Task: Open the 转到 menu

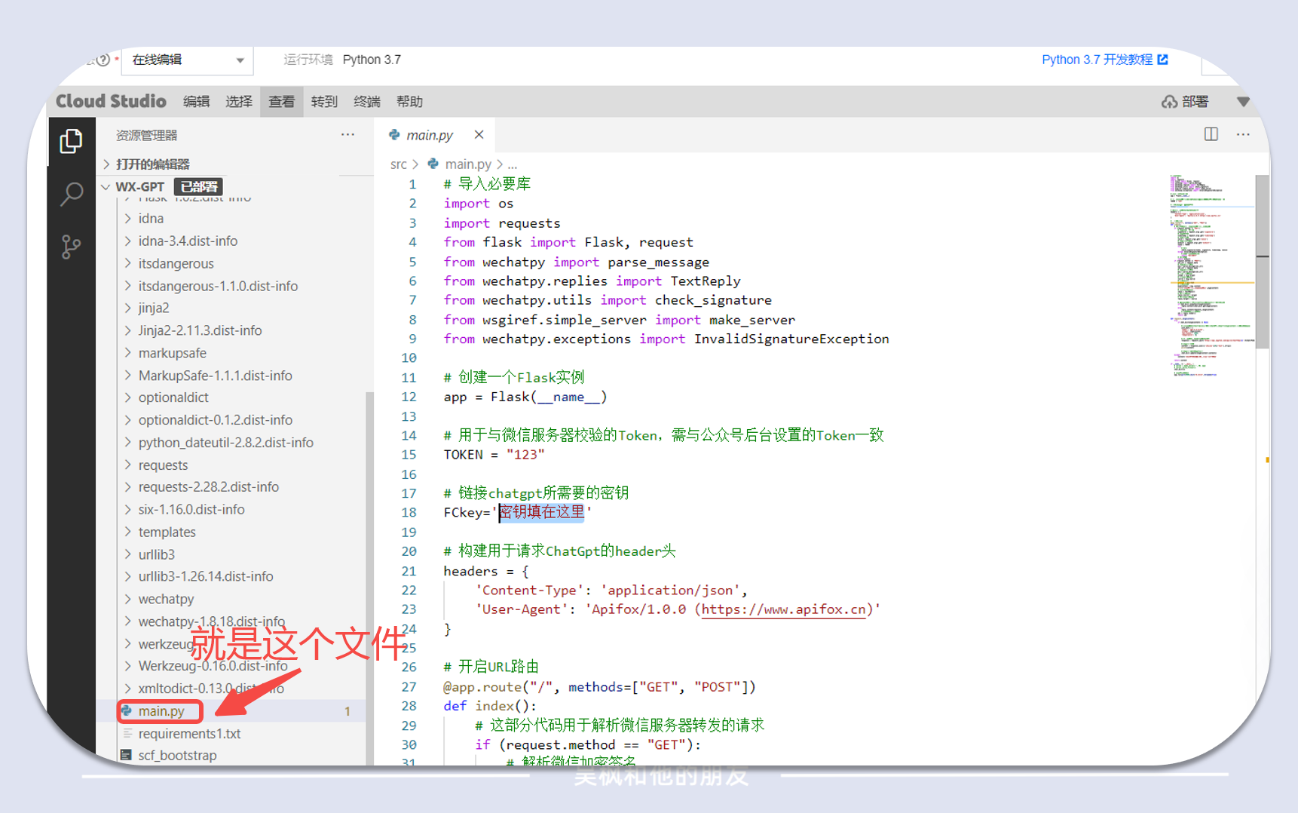Action: pos(324,102)
